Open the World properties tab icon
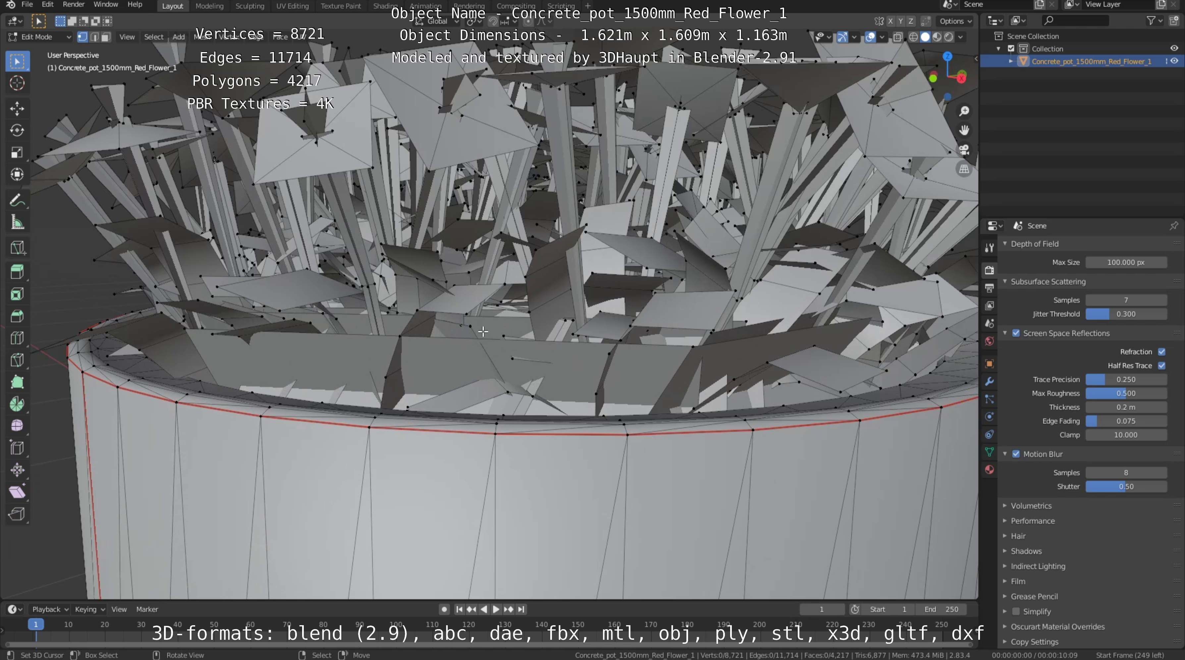The height and width of the screenshot is (660, 1185). (990, 341)
